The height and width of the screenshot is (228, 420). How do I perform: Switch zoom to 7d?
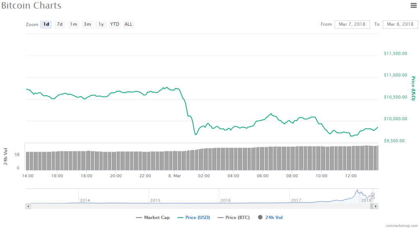[x=59, y=24]
